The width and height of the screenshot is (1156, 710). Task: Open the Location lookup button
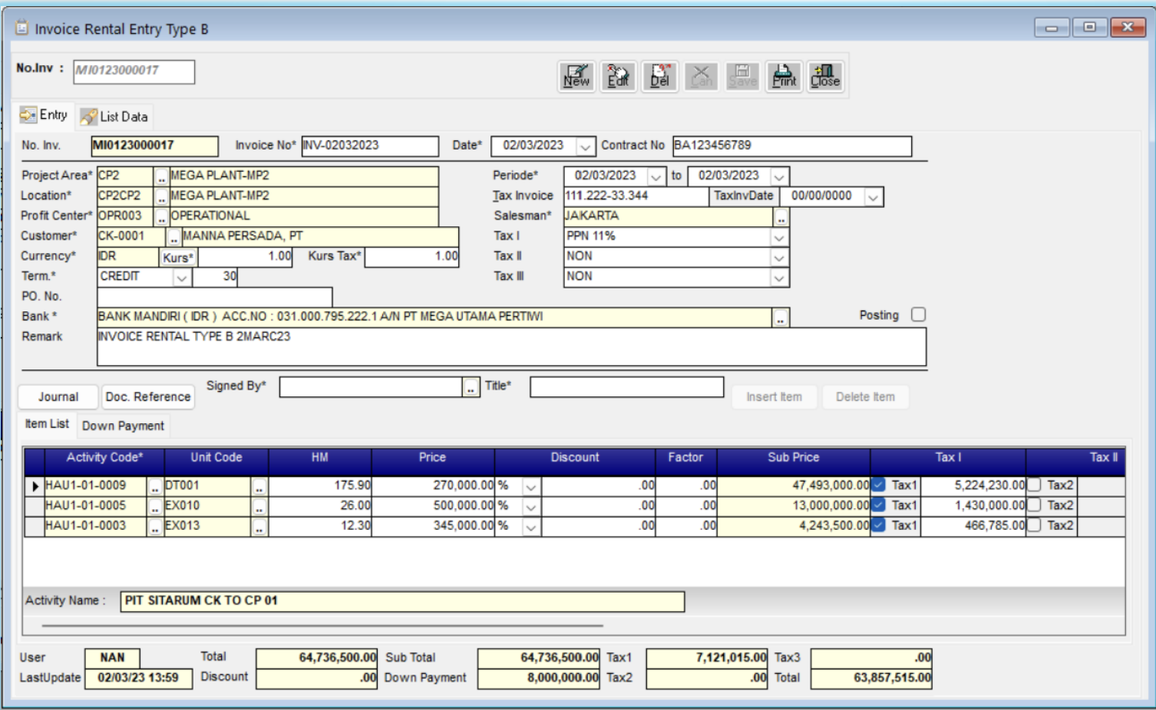161,196
